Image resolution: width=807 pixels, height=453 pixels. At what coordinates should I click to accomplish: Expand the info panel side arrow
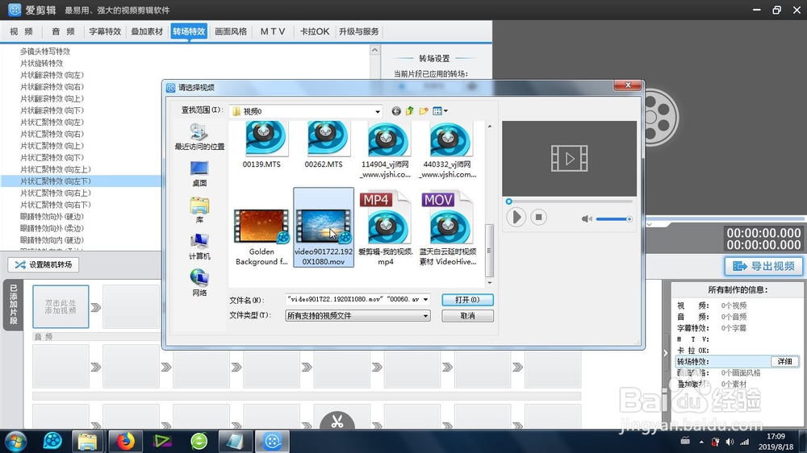coord(666,353)
